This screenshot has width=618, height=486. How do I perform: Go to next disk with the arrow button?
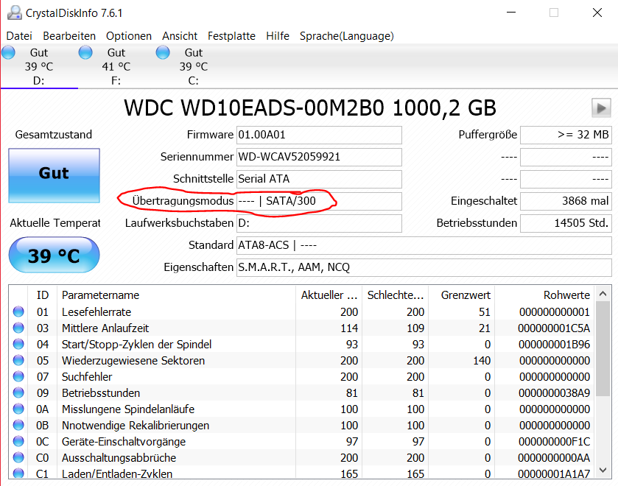click(601, 108)
